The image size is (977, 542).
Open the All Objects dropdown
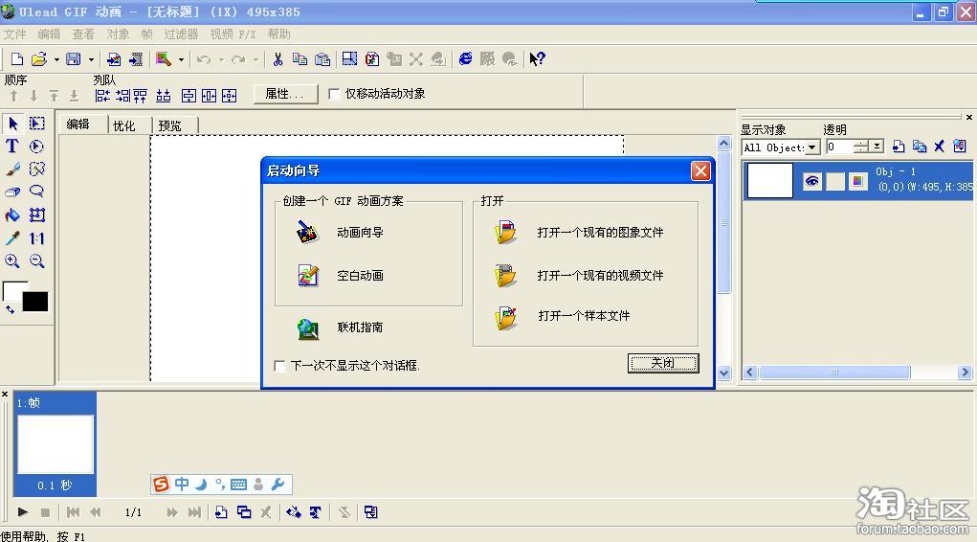[812, 147]
